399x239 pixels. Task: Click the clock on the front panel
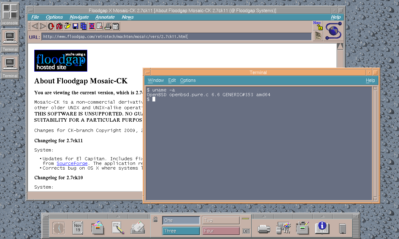[59, 228]
